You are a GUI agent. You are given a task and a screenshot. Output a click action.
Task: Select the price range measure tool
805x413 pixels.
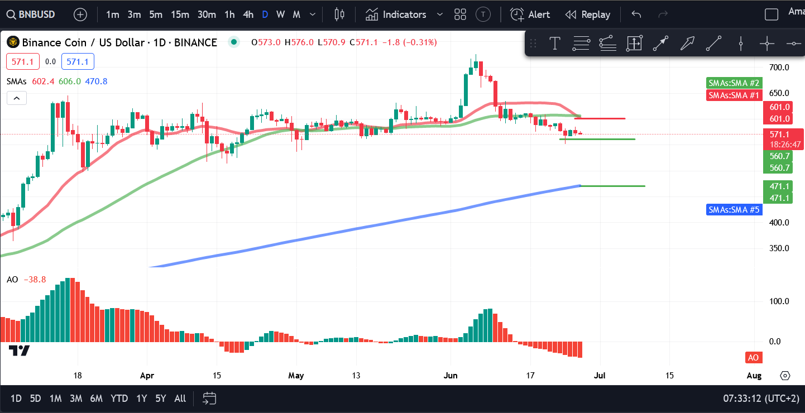click(634, 43)
